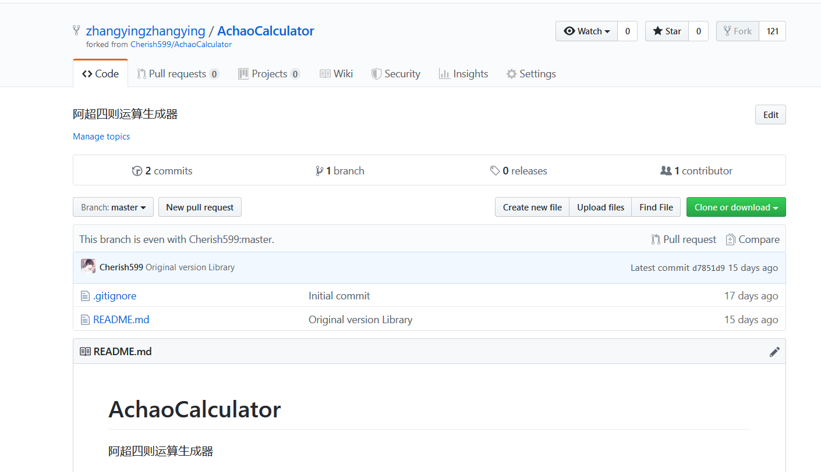Viewport: 821px width, 472px height.
Task: View the 2 commits history
Action: coord(162,171)
